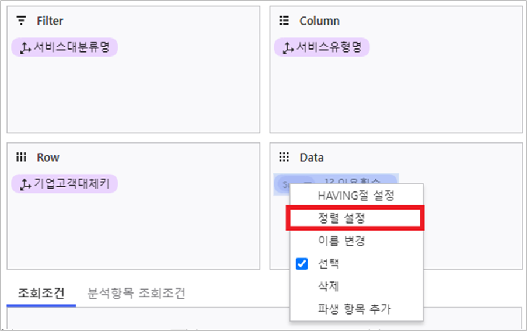Select the 서비스대분류명 filter chip
This screenshot has height=331, width=527.
71,48
